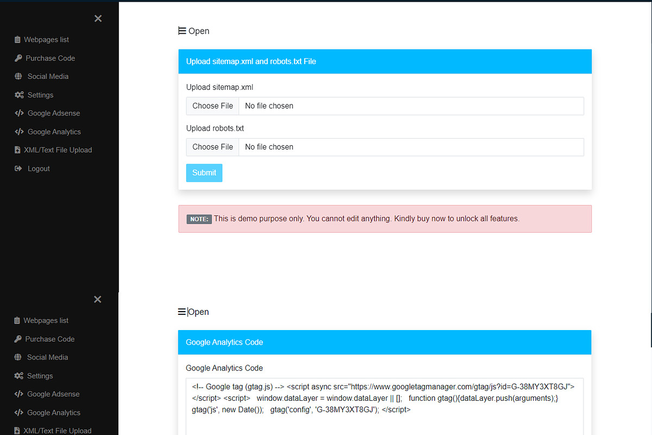Click the file icon for XML/Text File Upload, upload page sidebar

click(x=17, y=150)
